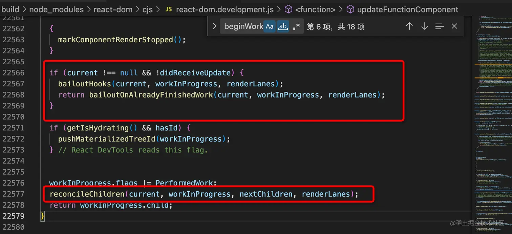Click line number 22579 in gutter
The height and width of the screenshot is (234, 512).
pos(14,216)
